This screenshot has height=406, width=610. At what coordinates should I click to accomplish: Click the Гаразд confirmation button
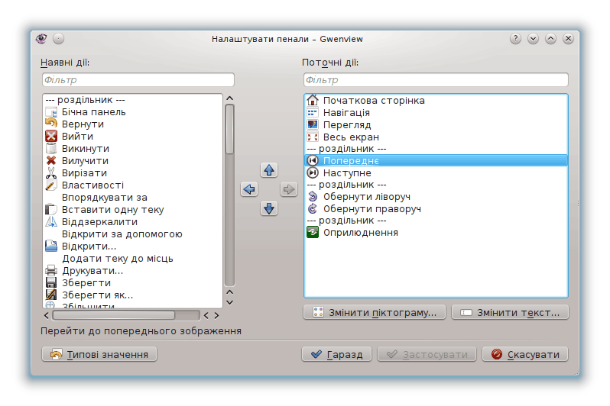(x=336, y=354)
